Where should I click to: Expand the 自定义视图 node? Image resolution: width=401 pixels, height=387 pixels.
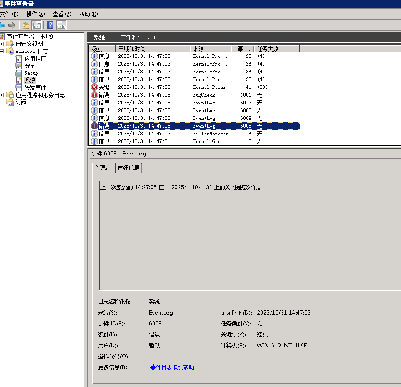tap(3, 44)
